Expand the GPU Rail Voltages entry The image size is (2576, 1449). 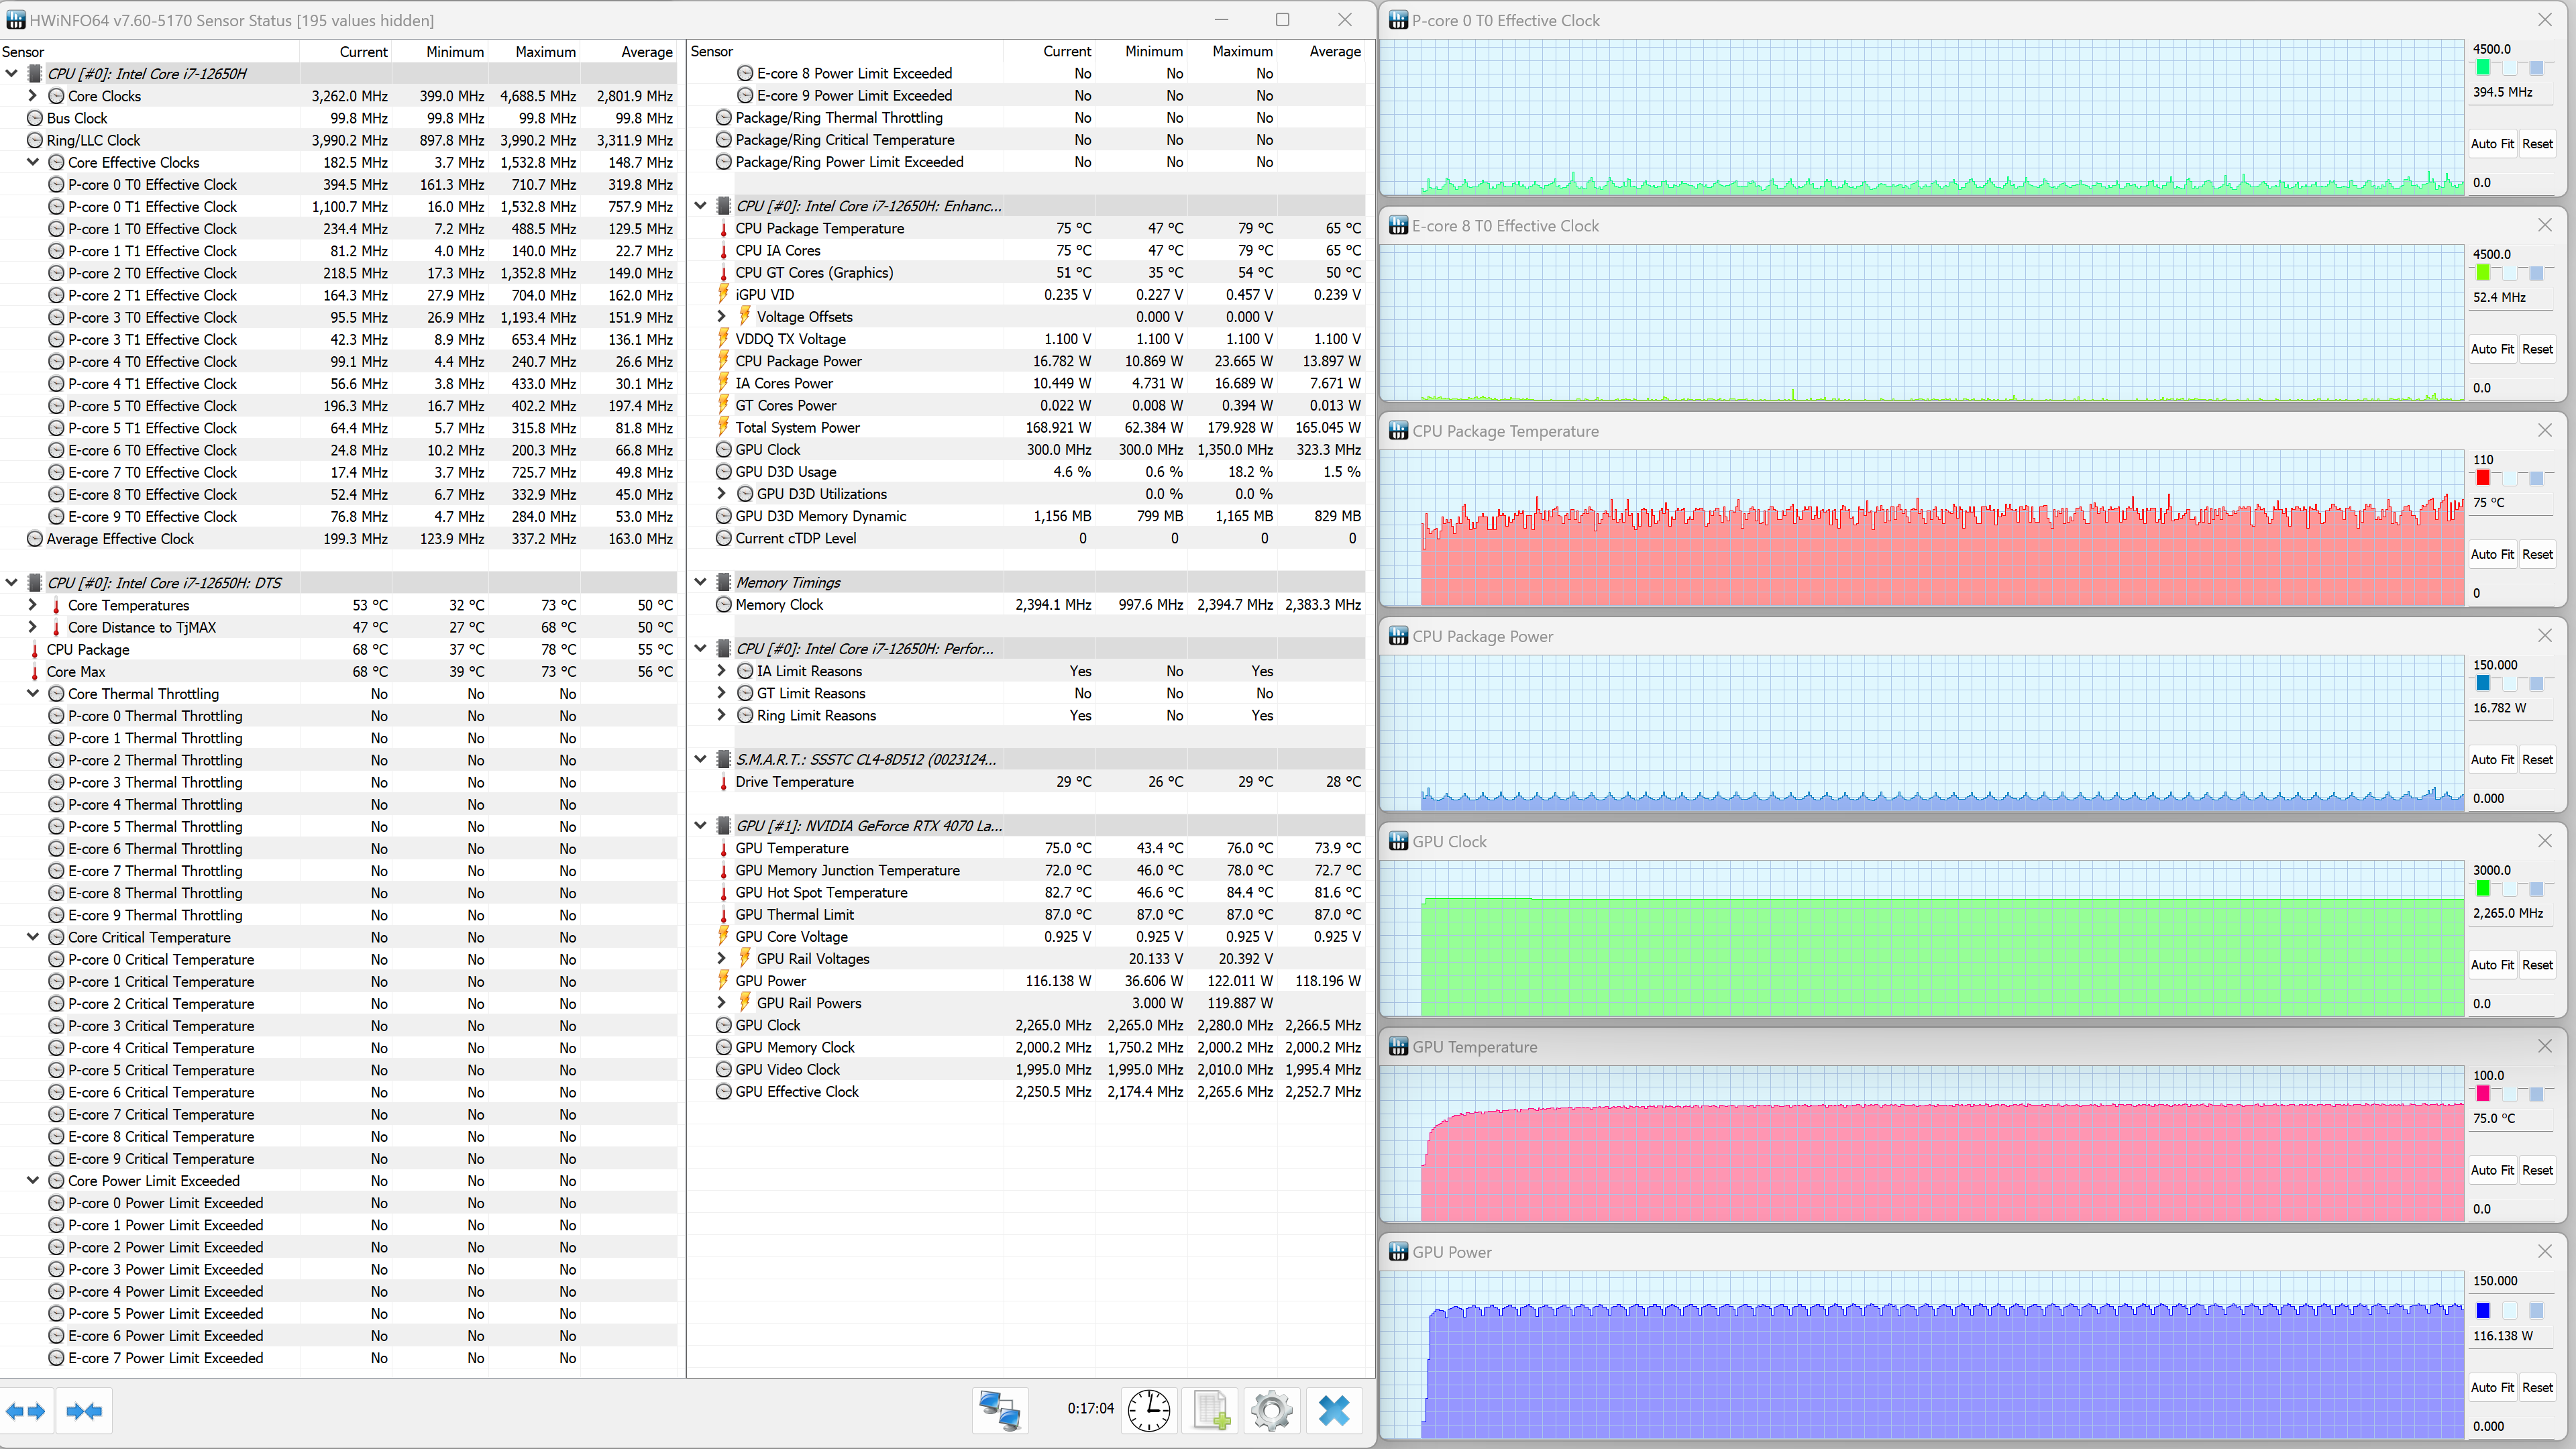point(722,958)
